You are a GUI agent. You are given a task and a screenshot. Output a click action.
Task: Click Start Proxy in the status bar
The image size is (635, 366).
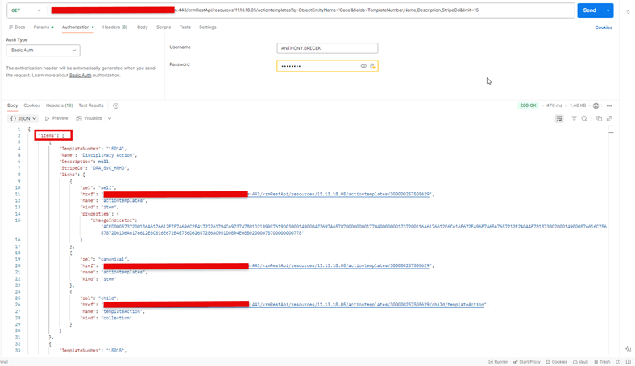click(x=526, y=362)
